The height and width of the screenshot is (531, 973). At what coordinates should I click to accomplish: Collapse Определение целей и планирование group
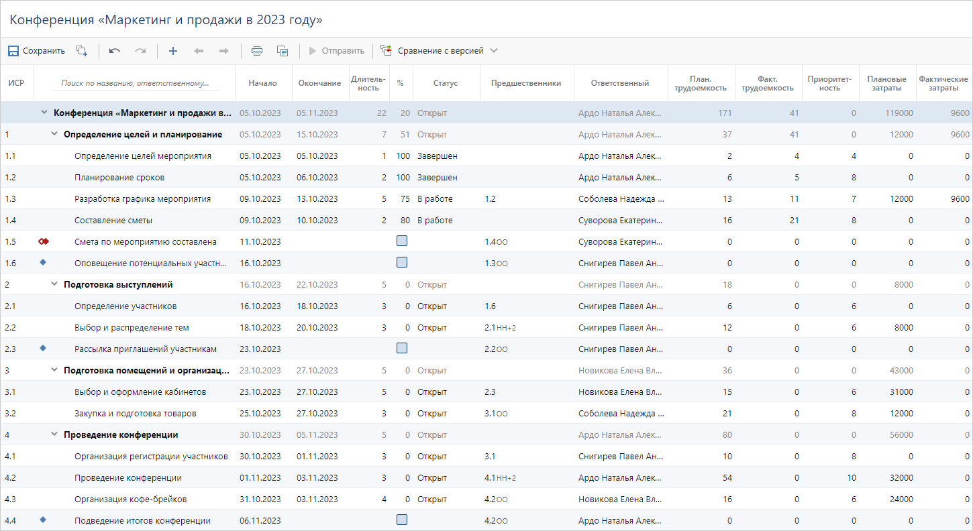pos(55,134)
